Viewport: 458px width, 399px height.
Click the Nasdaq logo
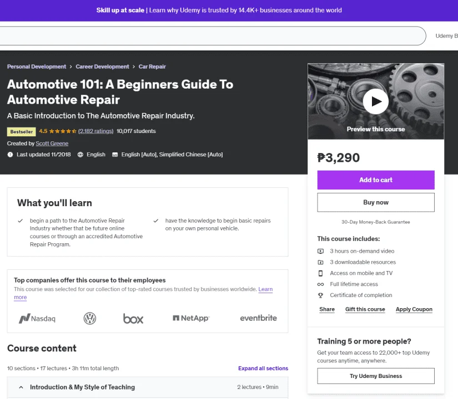click(x=37, y=318)
